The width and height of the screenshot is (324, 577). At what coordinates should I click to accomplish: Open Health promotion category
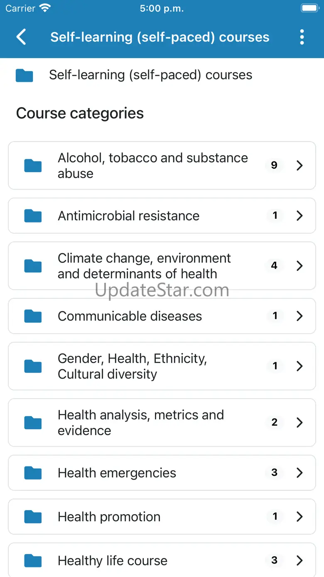pos(109,517)
